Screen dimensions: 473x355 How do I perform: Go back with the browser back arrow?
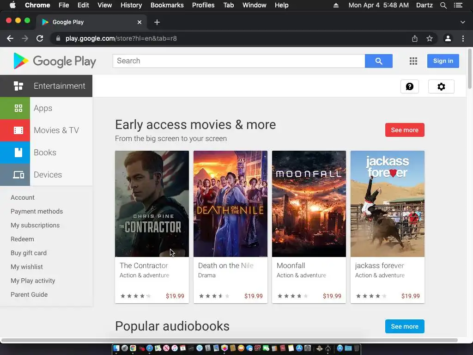point(10,38)
